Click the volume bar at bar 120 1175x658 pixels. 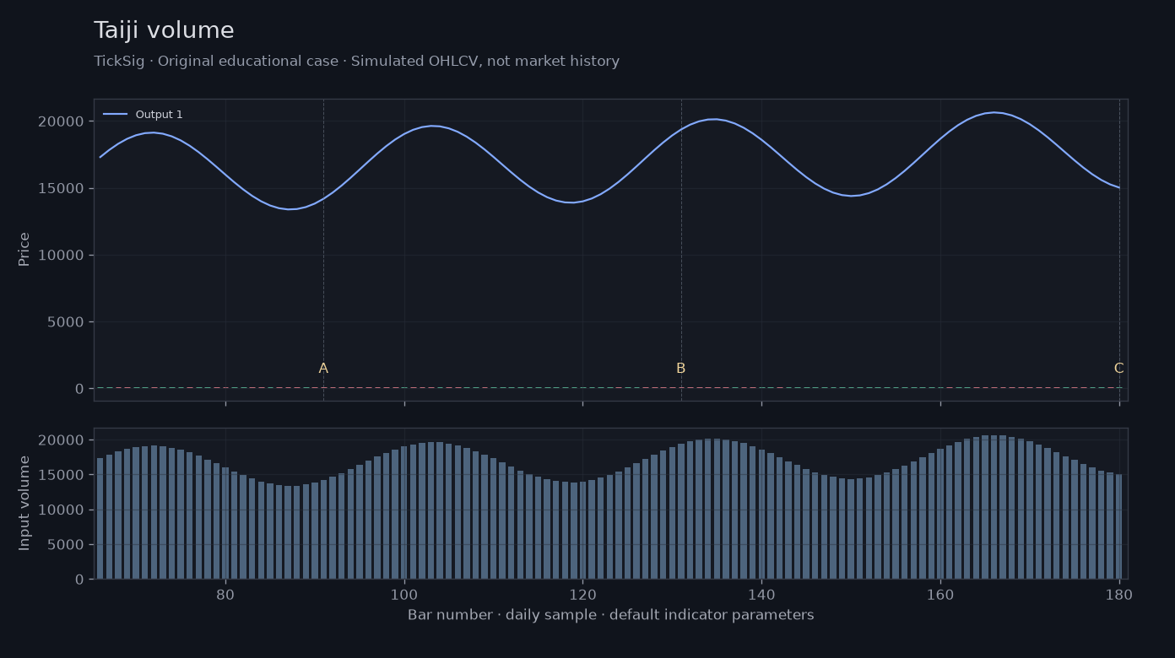click(x=582, y=530)
